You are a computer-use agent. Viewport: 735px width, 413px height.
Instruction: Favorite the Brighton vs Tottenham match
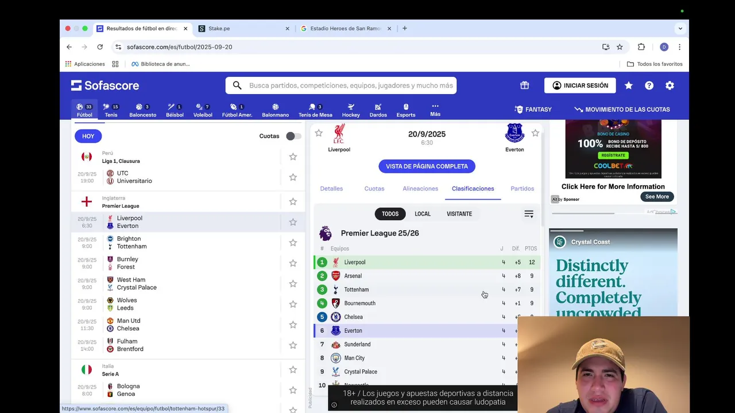coord(293,243)
